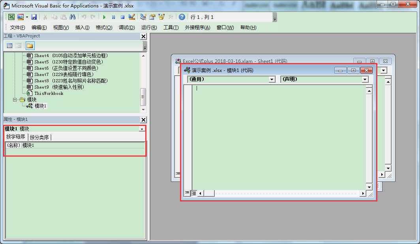Viewport: 420px width, 244px height.
Task: Toggle Folders icon in project panel
Action: coord(30,46)
